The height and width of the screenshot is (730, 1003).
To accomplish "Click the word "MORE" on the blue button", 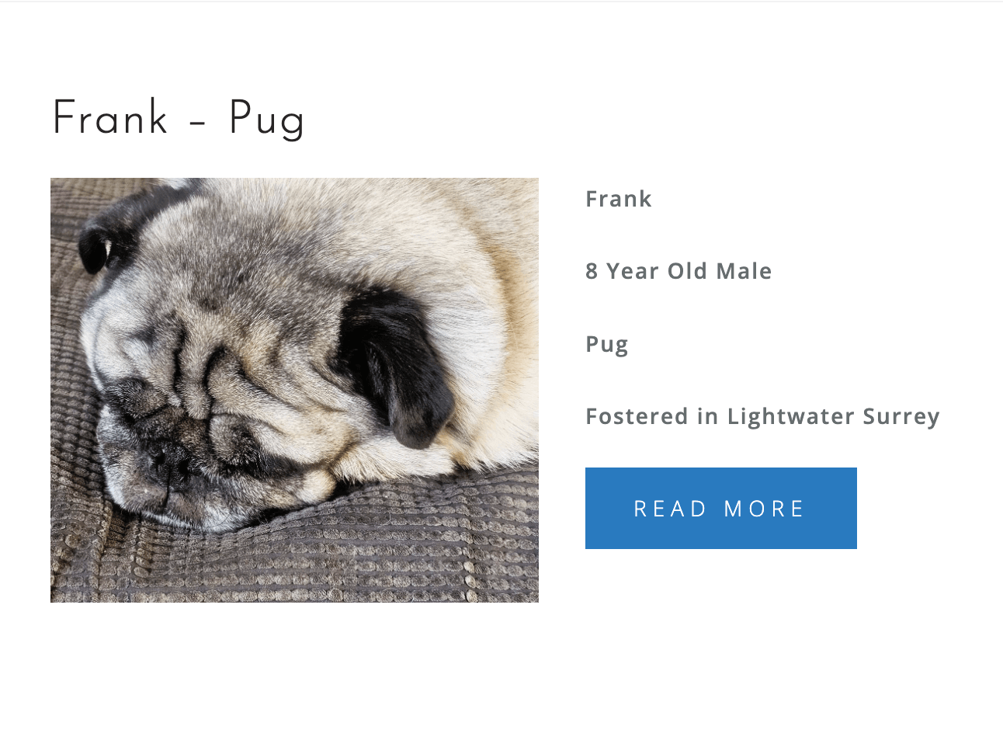I will 765,509.
